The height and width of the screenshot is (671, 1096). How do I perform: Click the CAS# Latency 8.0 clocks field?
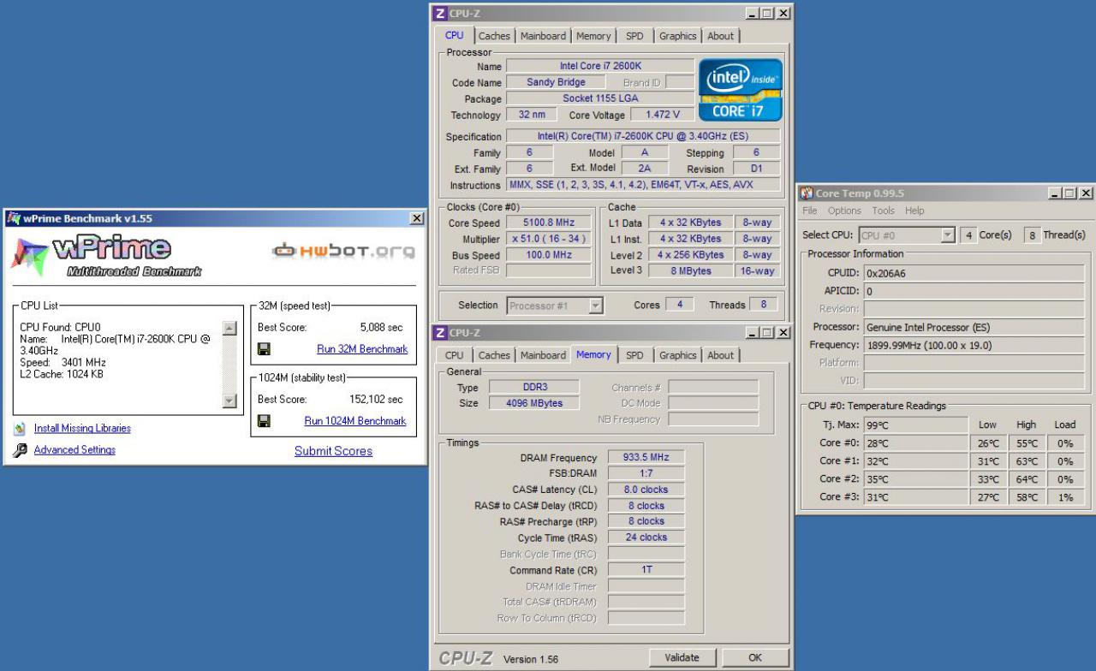coord(646,490)
